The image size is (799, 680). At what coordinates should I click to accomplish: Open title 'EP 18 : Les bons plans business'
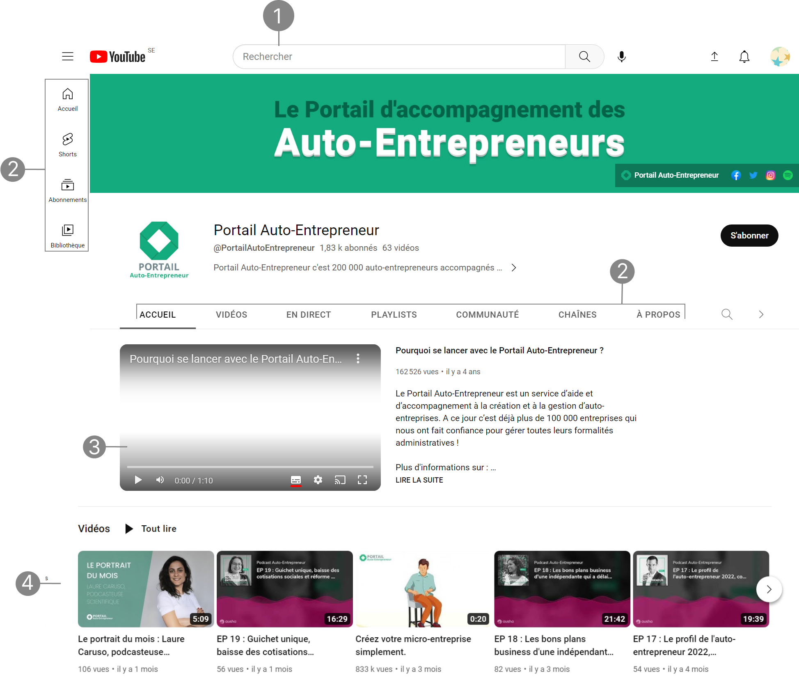tap(554, 646)
